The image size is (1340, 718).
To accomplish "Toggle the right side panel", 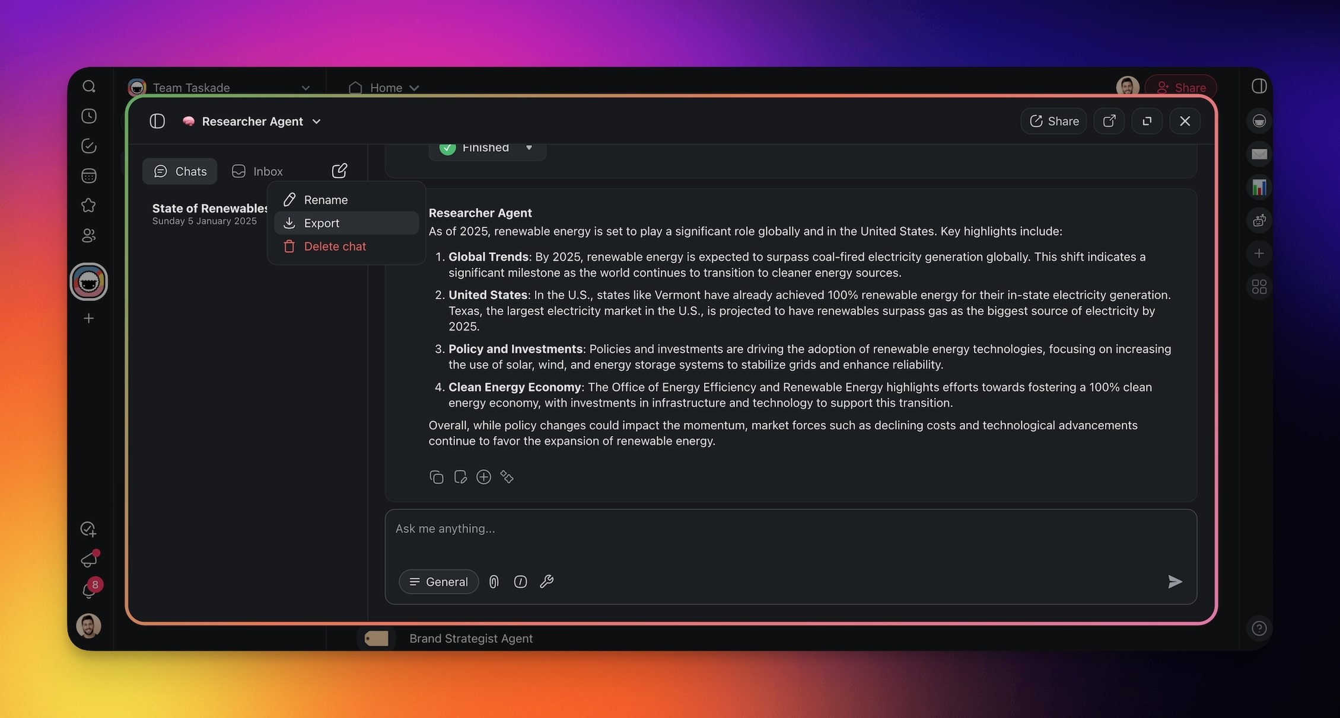I will coord(1259,86).
